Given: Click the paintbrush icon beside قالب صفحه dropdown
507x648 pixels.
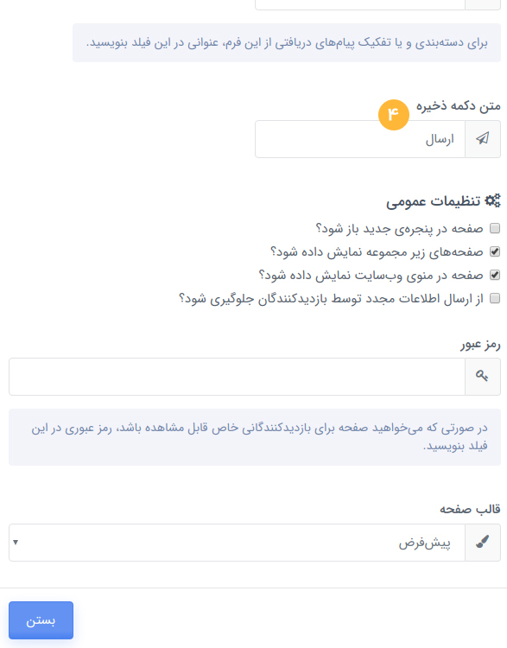Looking at the screenshot, I should pyautogui.click(x=482, y=542).
